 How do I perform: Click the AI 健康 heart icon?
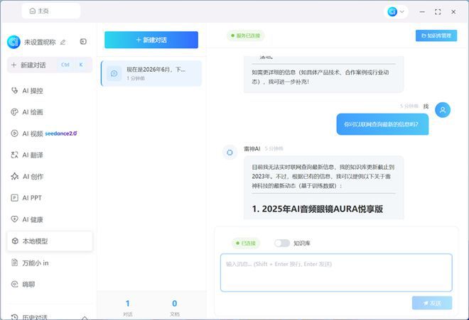pos(14,219)
